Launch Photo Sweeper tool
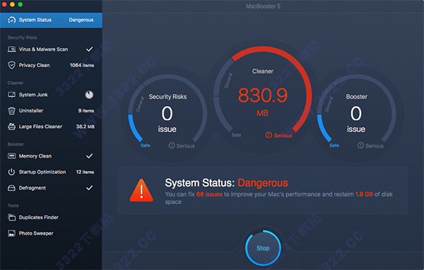The image size is (424, 270). (51, 233)
